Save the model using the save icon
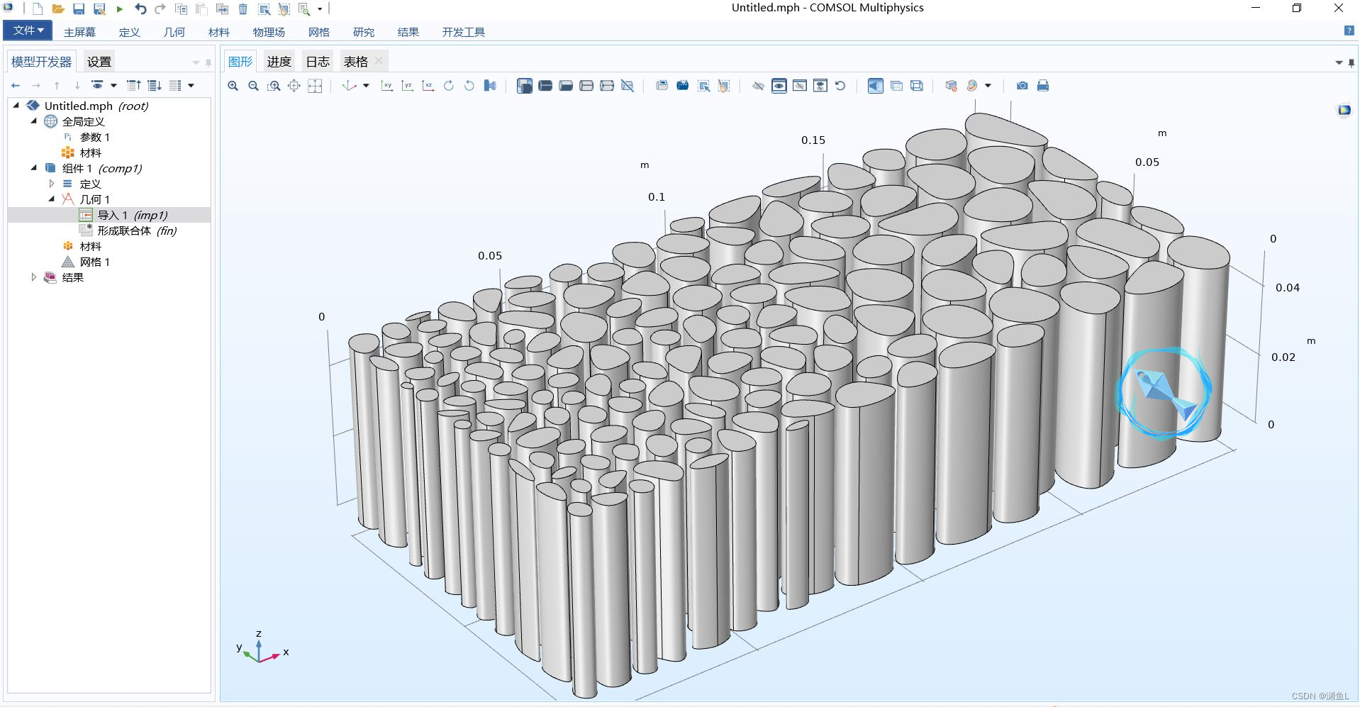 [x=79, y=9]
